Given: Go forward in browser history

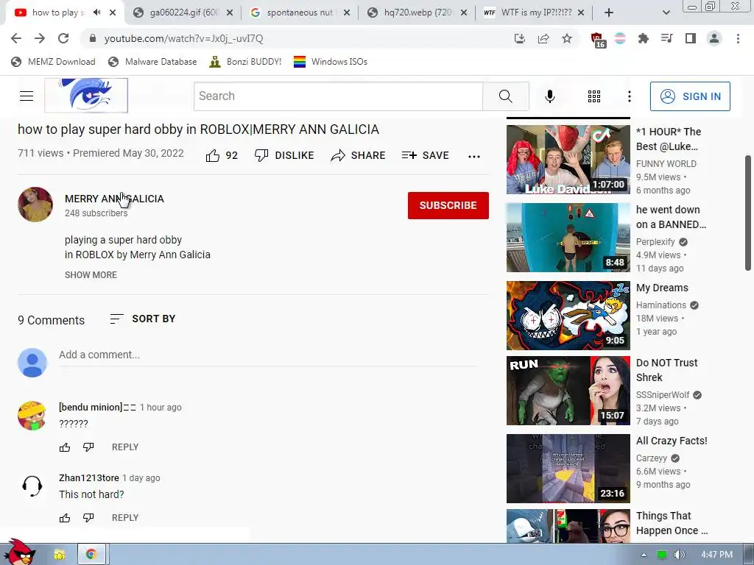Looking at the screenshot, I should [x=40, y=38].
